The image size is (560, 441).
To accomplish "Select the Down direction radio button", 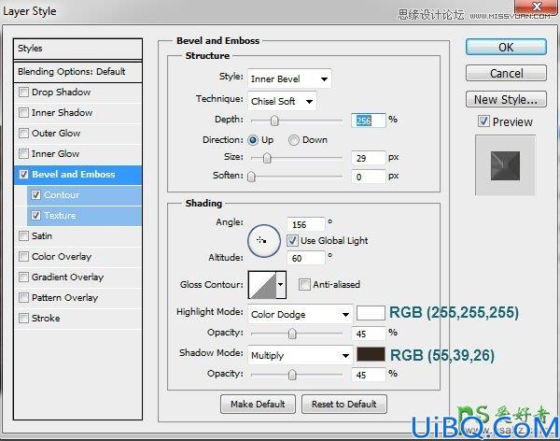I will pyautogui.click(x=294, y=140).
